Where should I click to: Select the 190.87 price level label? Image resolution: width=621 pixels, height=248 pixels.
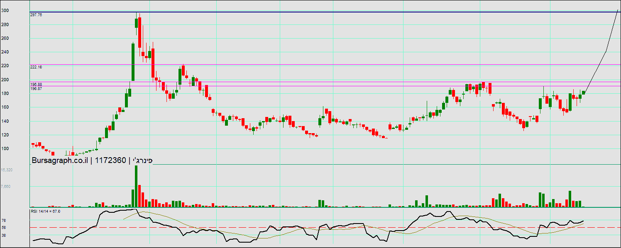pyautogui.click(x=36, y=88)
